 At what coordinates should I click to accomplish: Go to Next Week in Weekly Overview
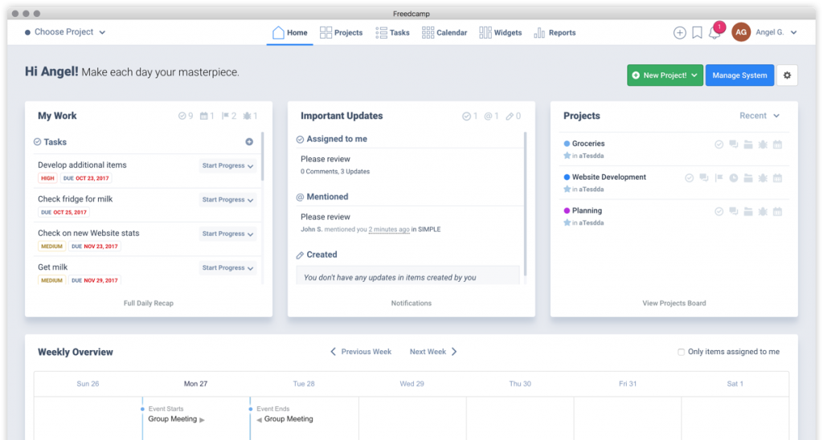[433, 352]
